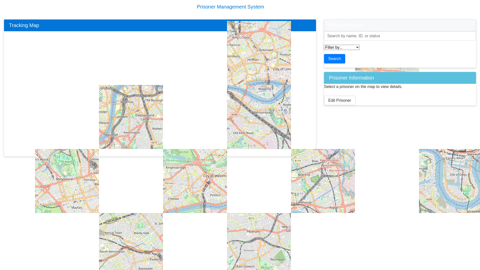The width and height of the screenshot is (480, 270).
Task: Click the Maida Vale map tile
Action: pos(131,241)
